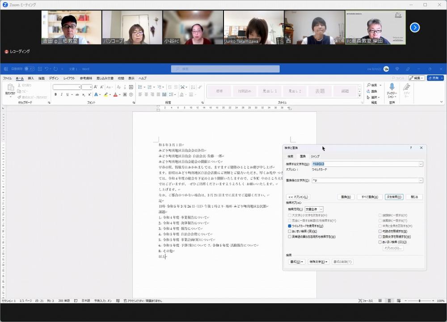
Task: Click the bulleted list icon
Action: (140, 87)
